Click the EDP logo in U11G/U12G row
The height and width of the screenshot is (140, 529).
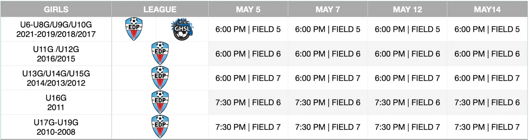coord(160,53)
